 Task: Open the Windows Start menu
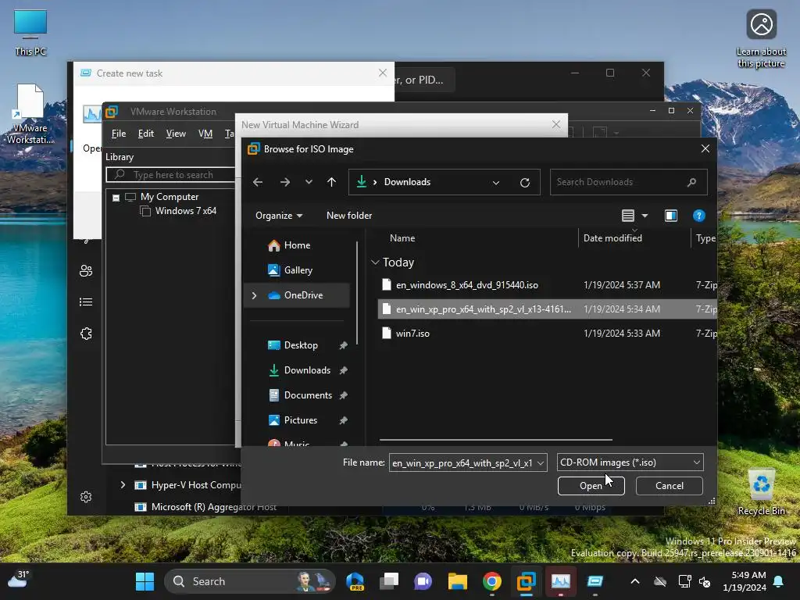145,581
